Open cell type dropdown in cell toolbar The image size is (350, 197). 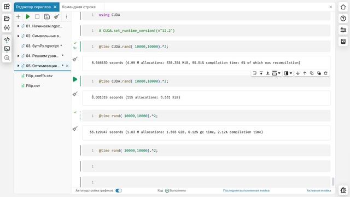click(276, 73)
